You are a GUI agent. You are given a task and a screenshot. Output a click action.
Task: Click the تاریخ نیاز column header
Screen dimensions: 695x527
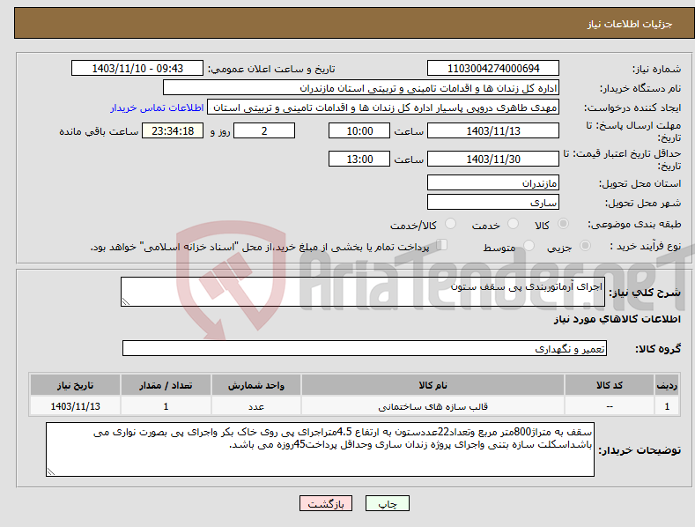76,385
